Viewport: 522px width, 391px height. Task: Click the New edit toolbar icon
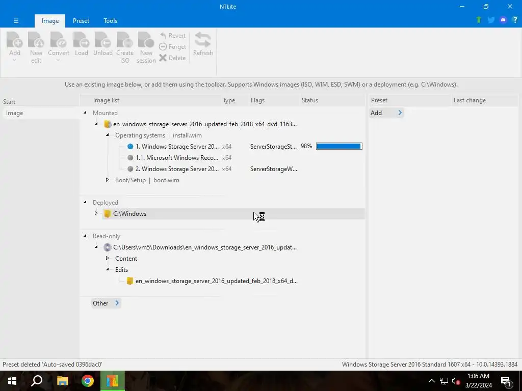pyautogui.click(x=36, y=40)
